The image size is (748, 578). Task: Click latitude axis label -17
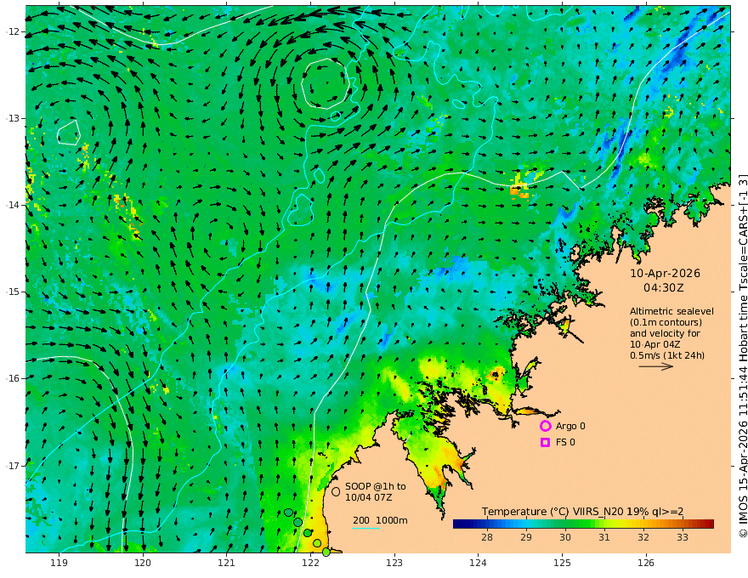(13, 466)
